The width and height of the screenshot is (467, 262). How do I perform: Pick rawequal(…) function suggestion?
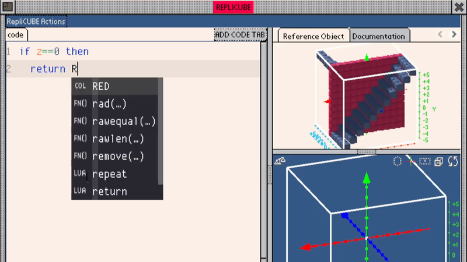click(114, 121)
